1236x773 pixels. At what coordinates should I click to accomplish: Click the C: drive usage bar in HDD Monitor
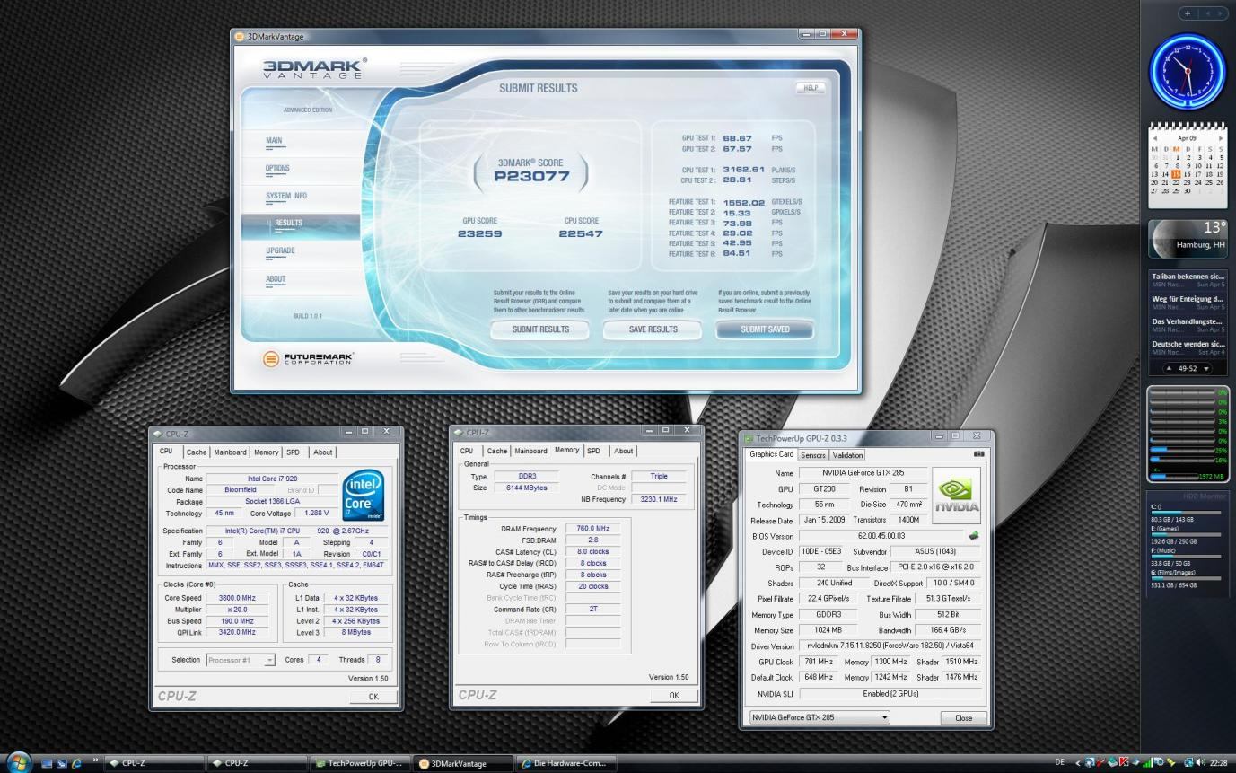pyautogui.click(x=1187, y=513)
